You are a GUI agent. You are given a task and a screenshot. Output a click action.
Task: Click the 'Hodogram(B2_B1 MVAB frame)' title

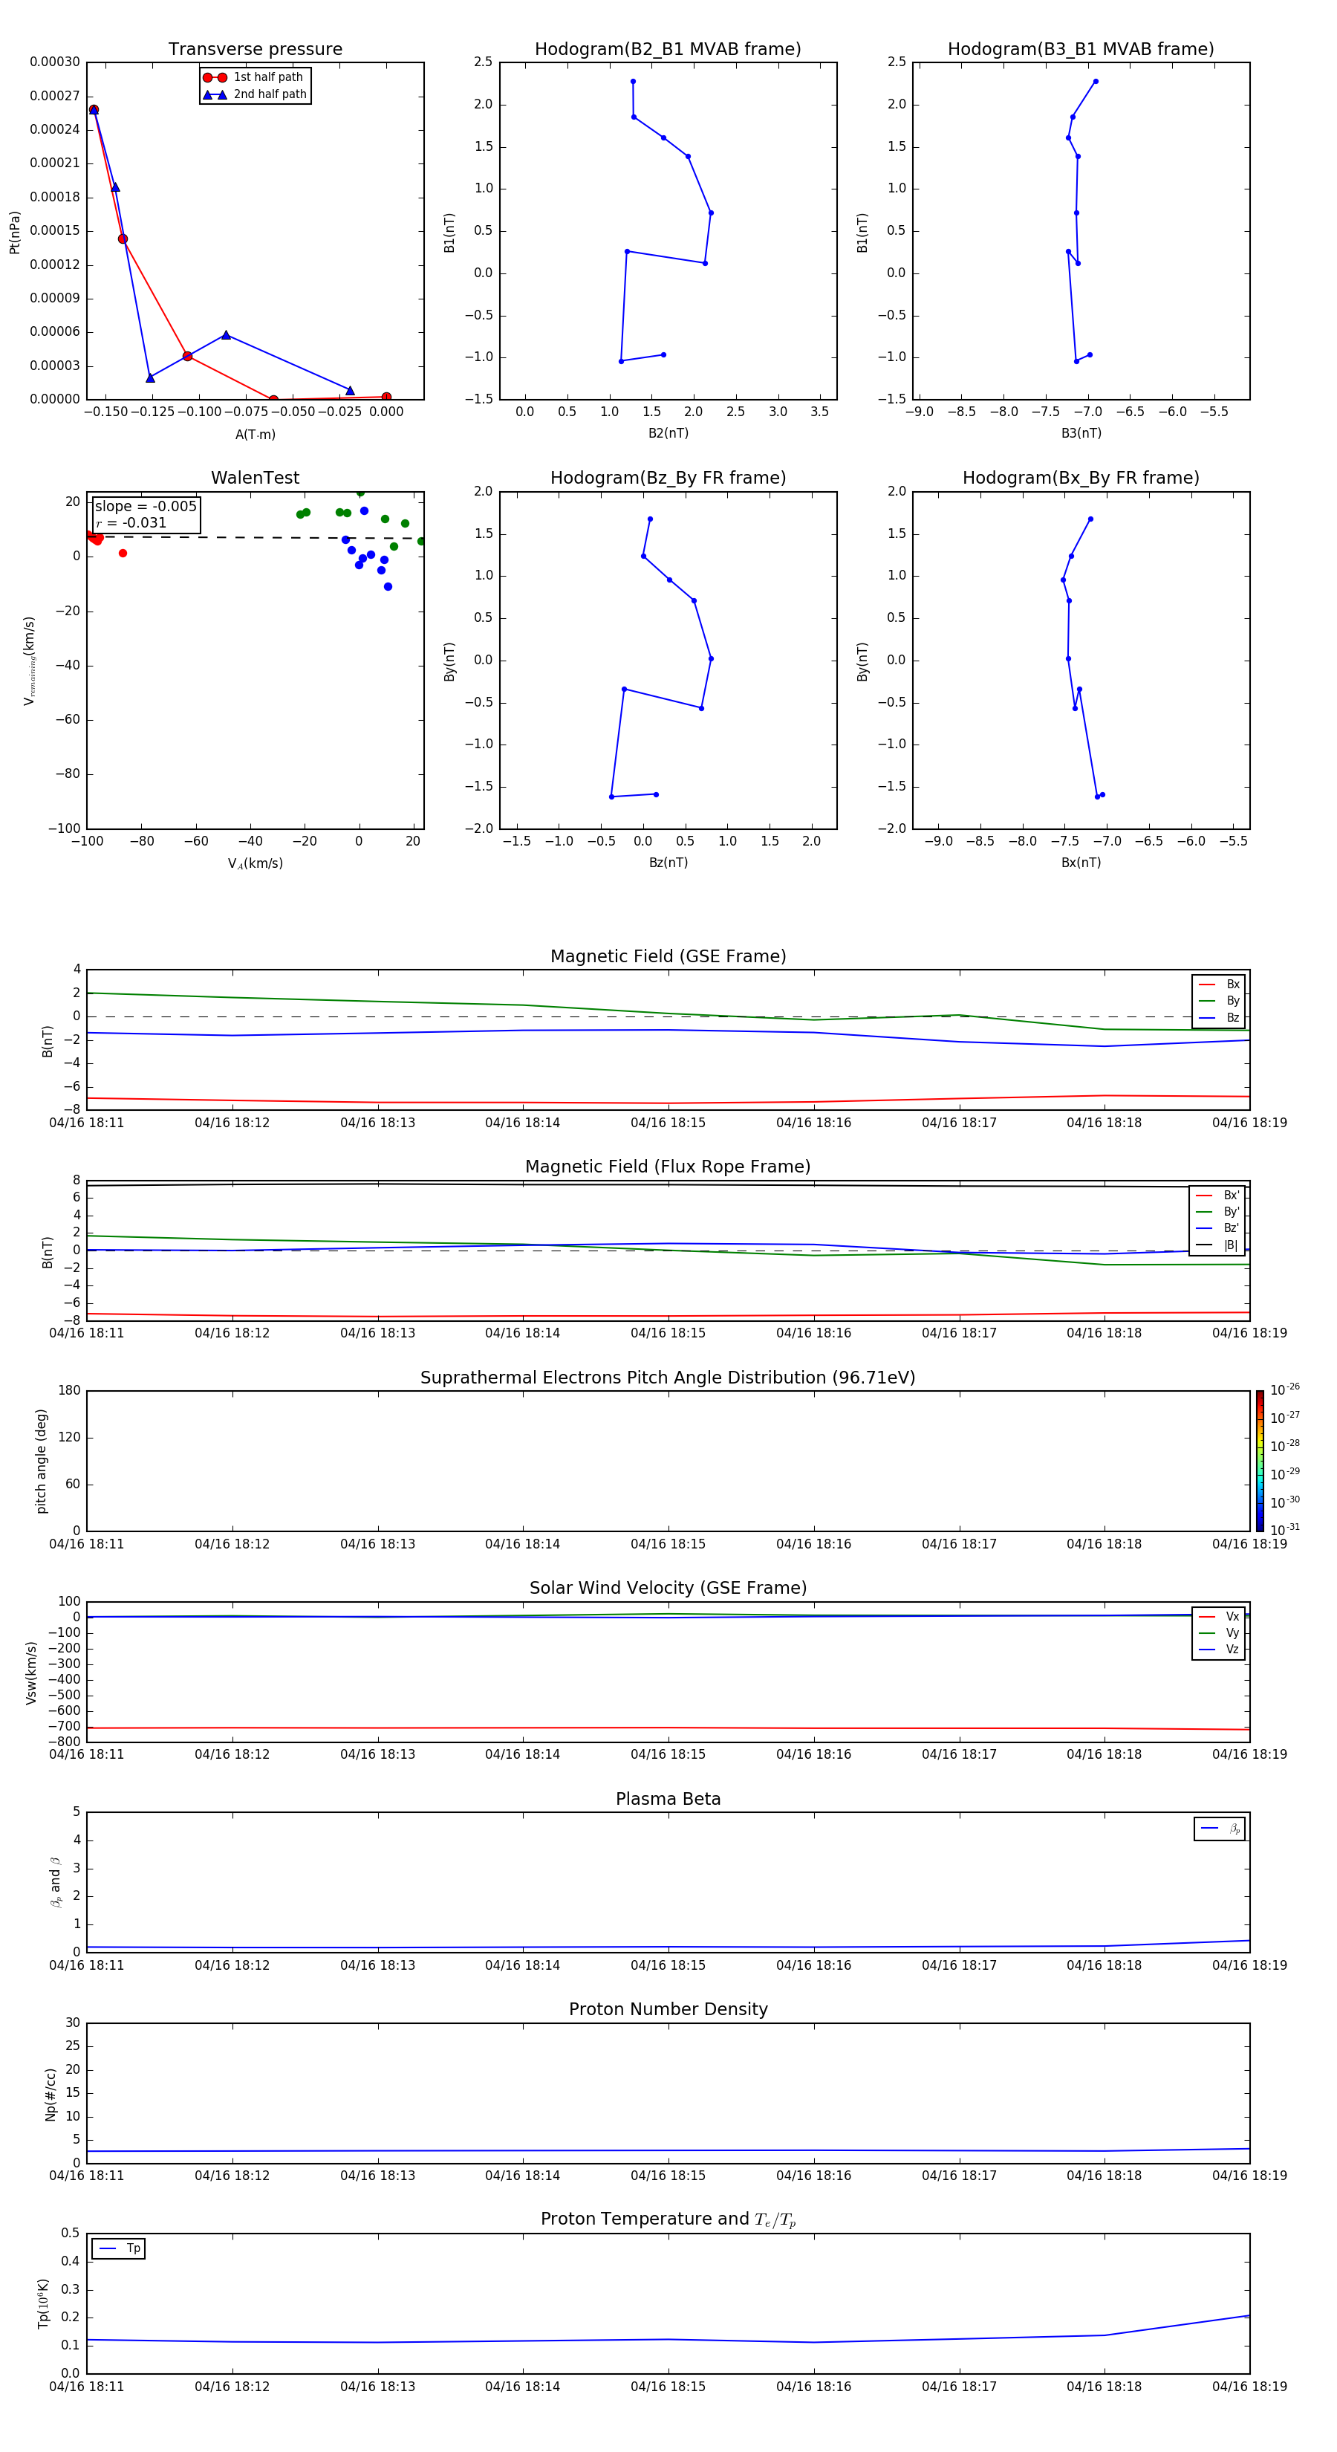click(668, 50)
